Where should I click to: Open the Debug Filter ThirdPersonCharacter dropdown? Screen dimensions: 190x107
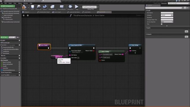(89, 7)
